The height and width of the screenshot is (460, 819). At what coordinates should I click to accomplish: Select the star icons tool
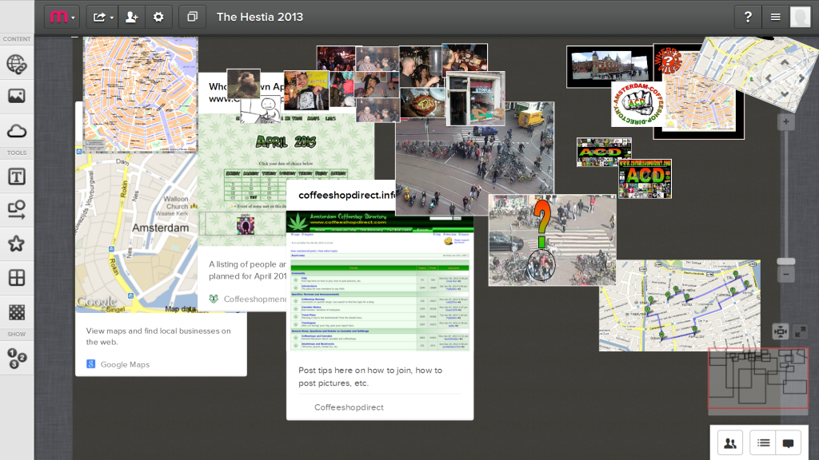pyautogui.click(x=16, y=244)
